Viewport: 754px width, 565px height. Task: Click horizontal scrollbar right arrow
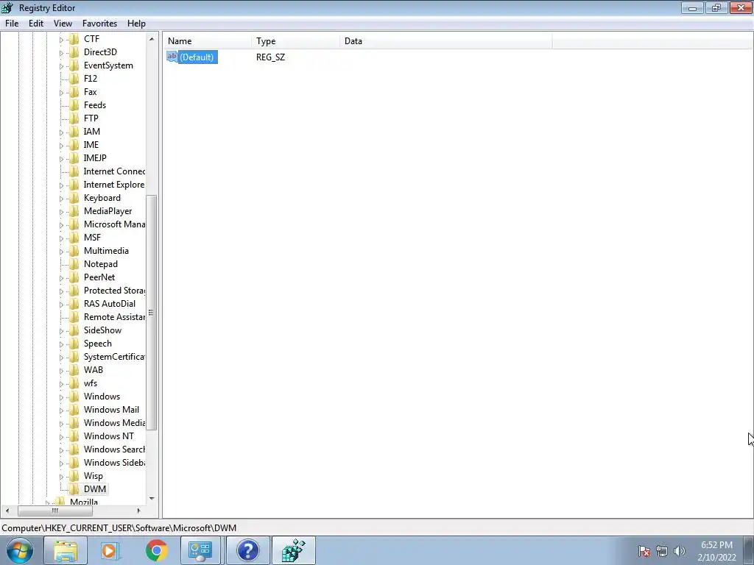138,511
